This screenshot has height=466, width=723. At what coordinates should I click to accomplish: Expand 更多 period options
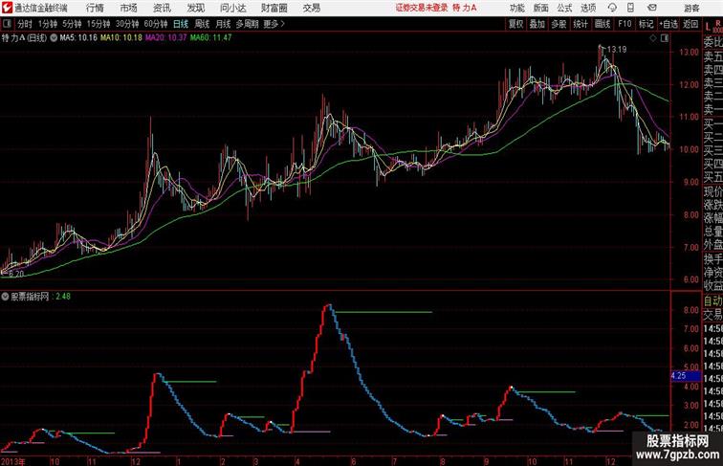tap(274, 24)
